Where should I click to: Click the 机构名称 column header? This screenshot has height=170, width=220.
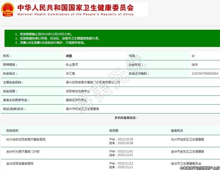point(12,131)
